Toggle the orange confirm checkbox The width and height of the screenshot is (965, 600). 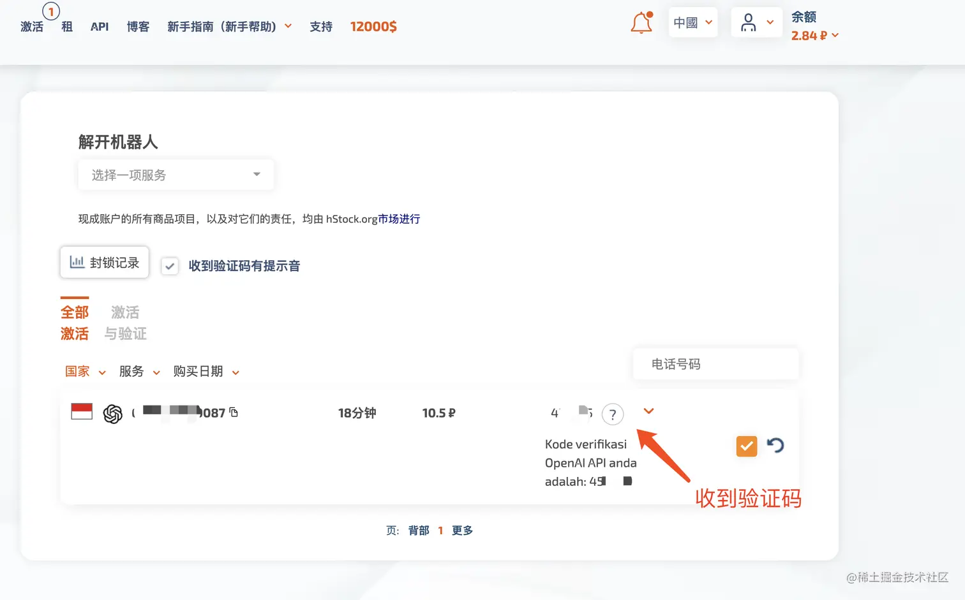pyautogui.click(x=747, y=446)
